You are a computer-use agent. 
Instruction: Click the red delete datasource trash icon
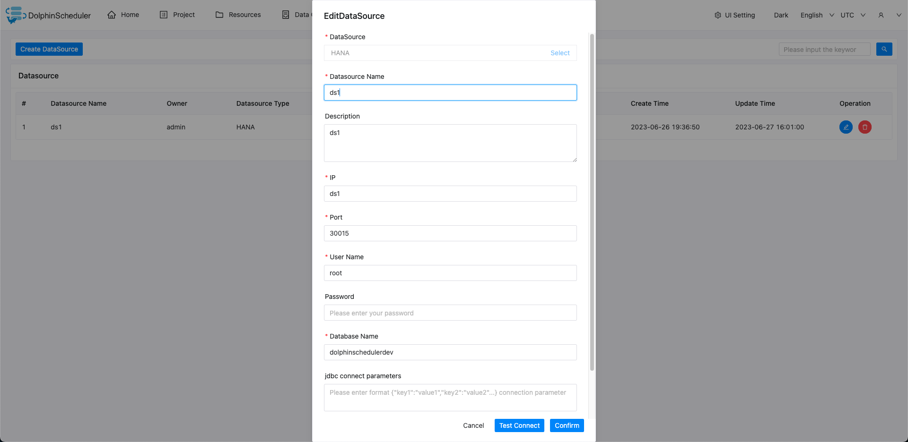tap(864, 127)
